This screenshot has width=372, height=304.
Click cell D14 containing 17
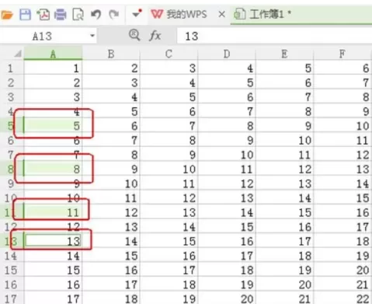coord(227,256)
